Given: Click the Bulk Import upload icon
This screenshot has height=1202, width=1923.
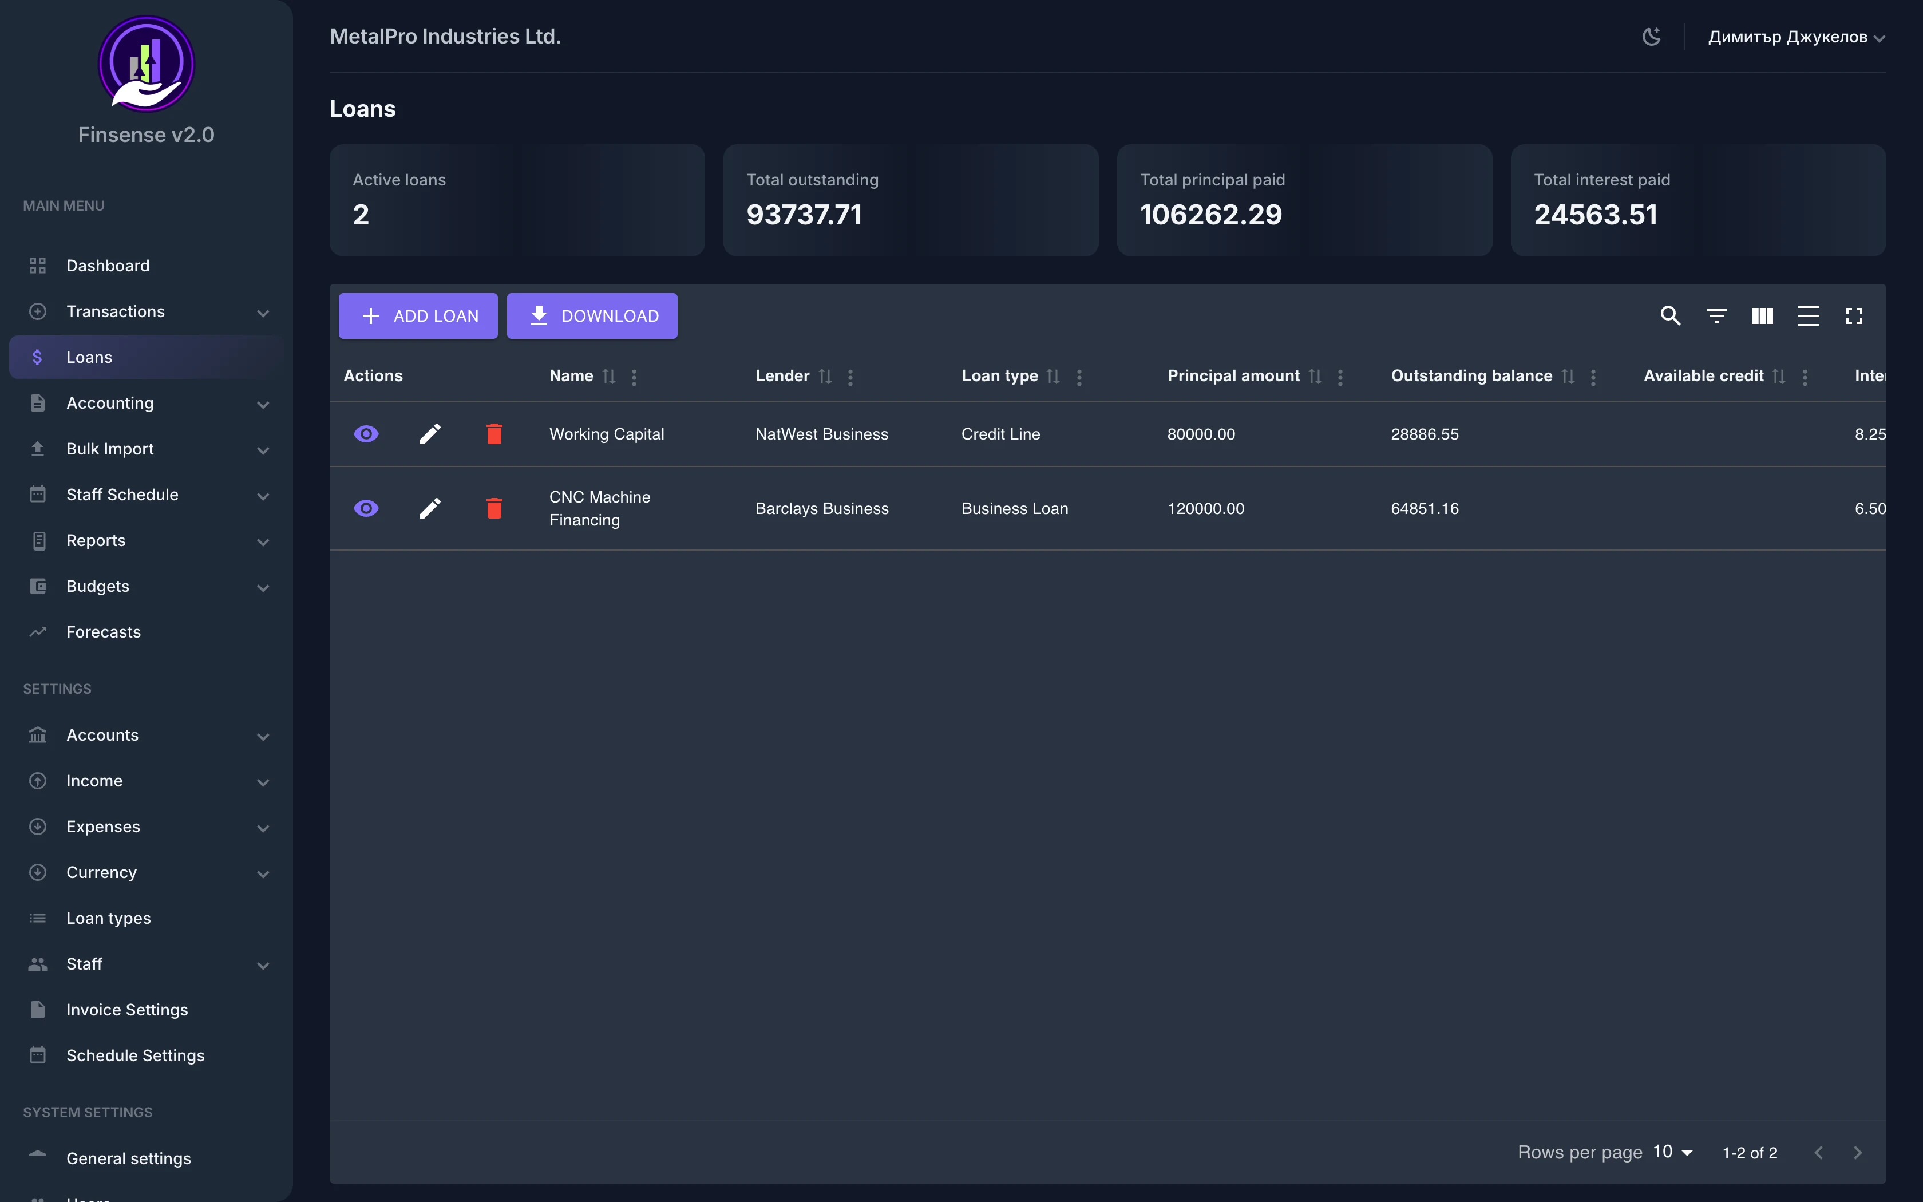Looking at the screenshot, I should pyautogui.click(x=37, y=448).
